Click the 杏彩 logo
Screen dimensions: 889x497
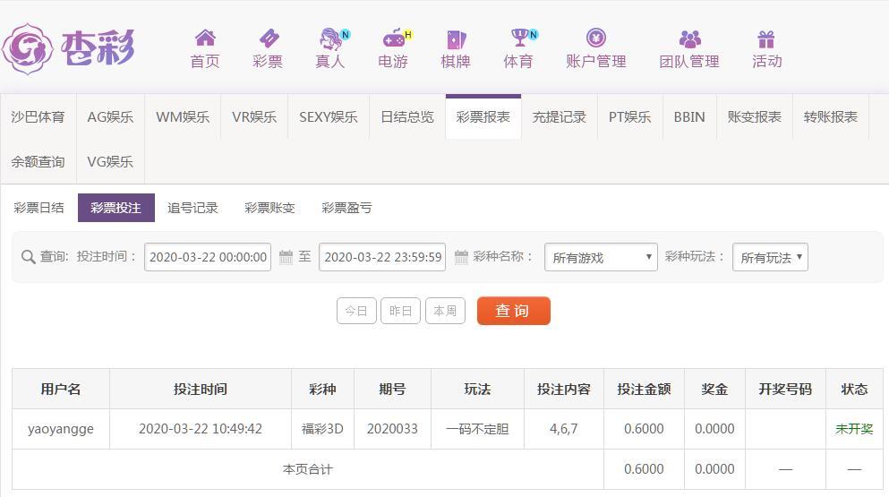[x=69, y=48]
